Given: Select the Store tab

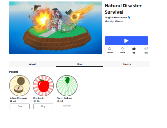Looking at the screenshot, I should click(80, 64).
